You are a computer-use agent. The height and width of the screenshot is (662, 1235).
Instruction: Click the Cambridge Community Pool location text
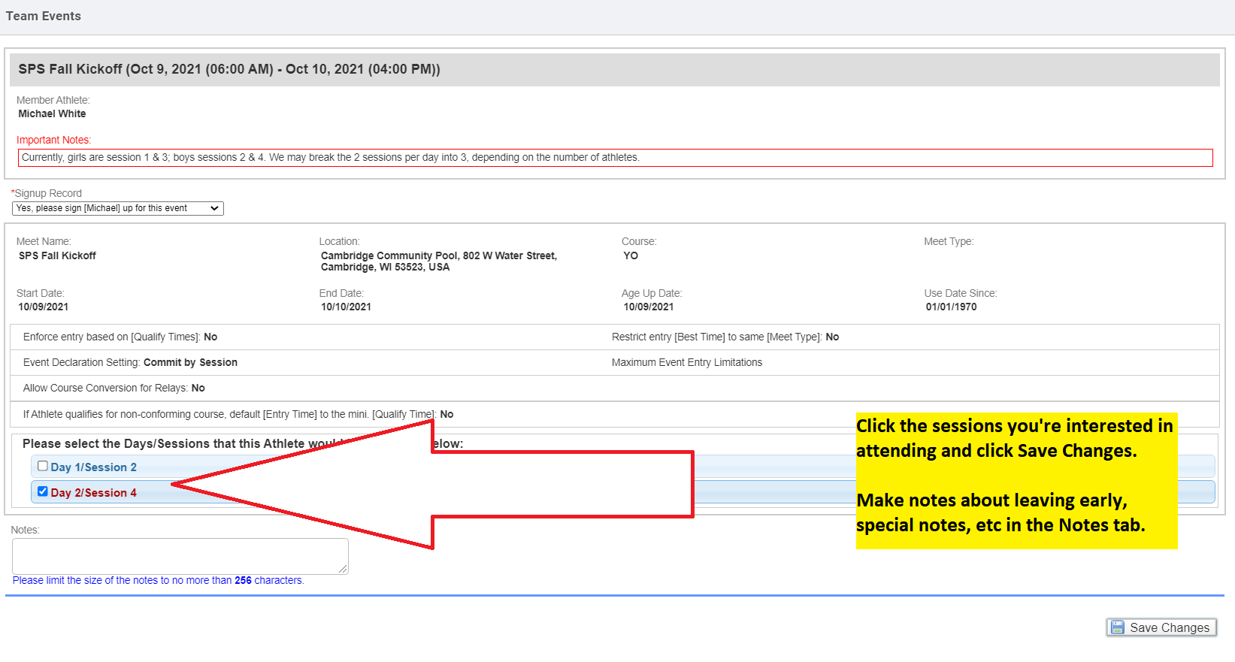click(x=438, y=261)
